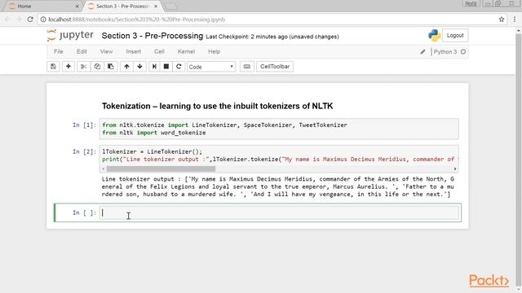This screenshot has width=522, height=293.
Task: Move selected cell down arrow
Action: [x=139, y=67]
